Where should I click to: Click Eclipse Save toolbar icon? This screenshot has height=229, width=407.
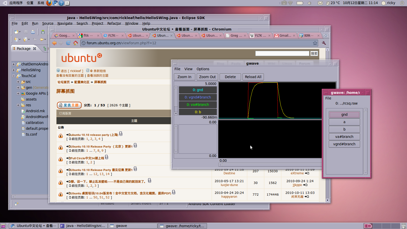click(26, 32)
